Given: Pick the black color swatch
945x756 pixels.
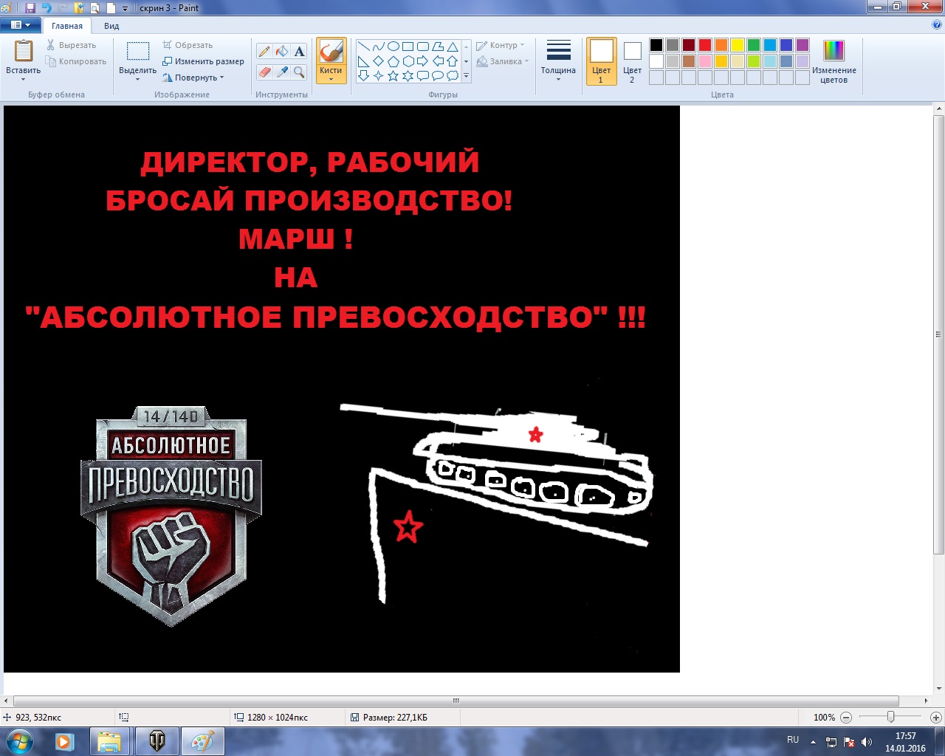Looking at the screenshot, I should [x=656, y=45].
